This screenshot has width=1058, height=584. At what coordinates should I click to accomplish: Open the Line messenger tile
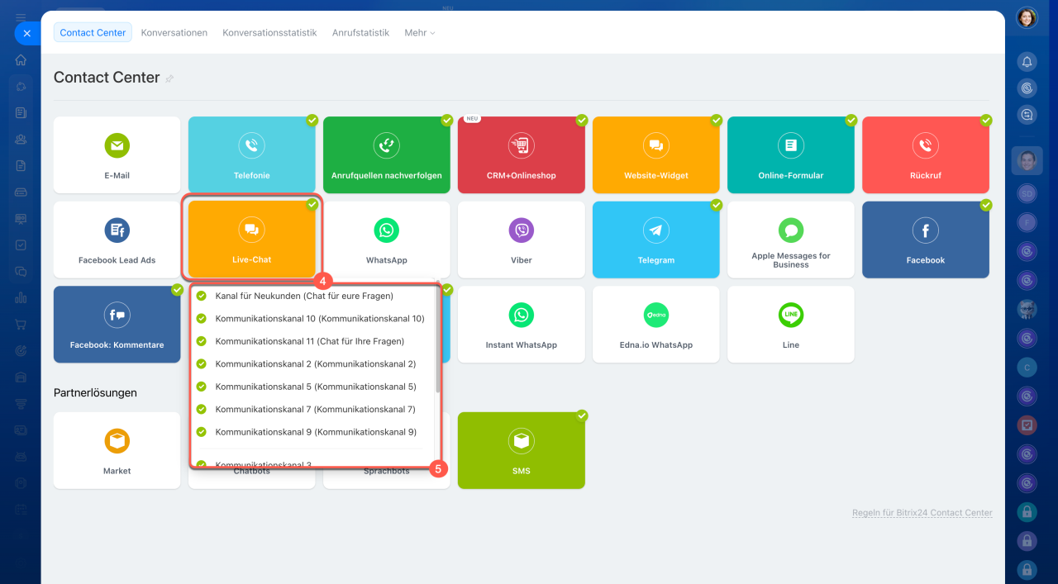[791, 325]
